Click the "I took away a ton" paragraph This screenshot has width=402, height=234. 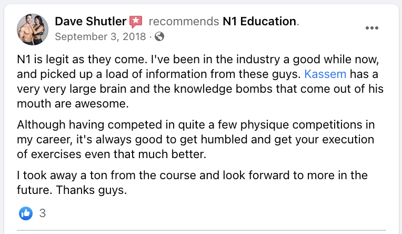[x=192, y=183]
